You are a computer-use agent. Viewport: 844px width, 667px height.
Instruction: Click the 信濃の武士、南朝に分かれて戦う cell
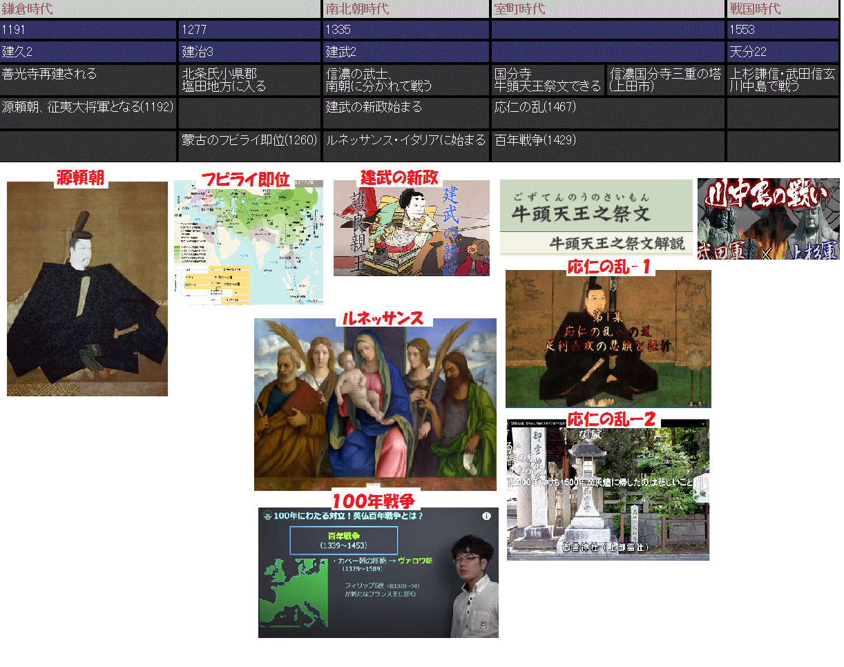(406, 80)
